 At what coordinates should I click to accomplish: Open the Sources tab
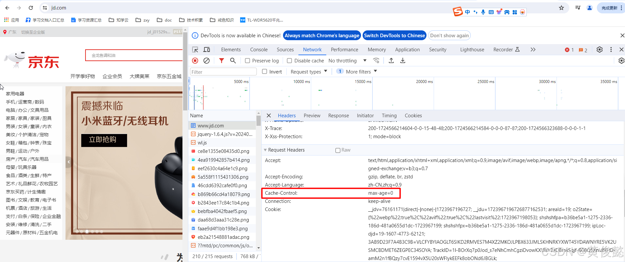pos(285,50)
